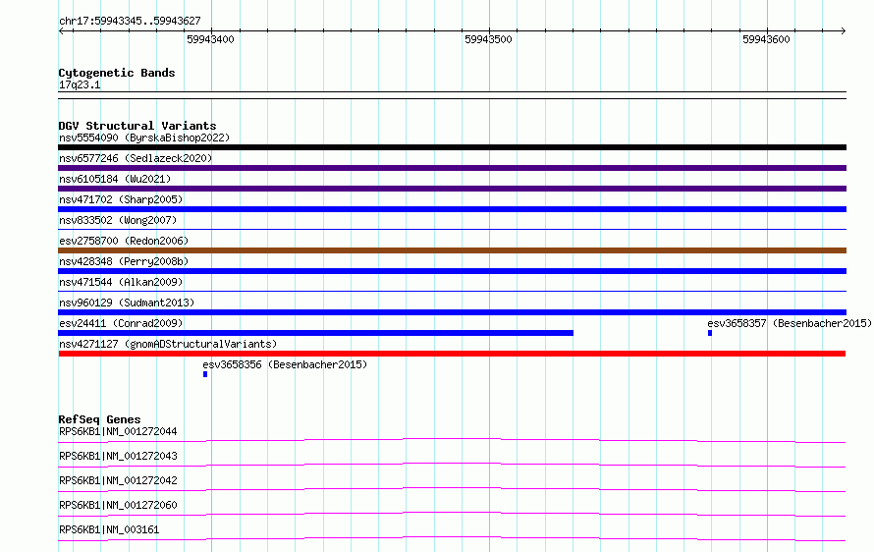
Task: Open the RPS6KB1|NM_001272043 transcript
Action: point(118,456)
